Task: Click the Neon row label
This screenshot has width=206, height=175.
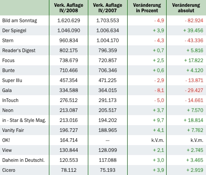Action: coord(8,110)
